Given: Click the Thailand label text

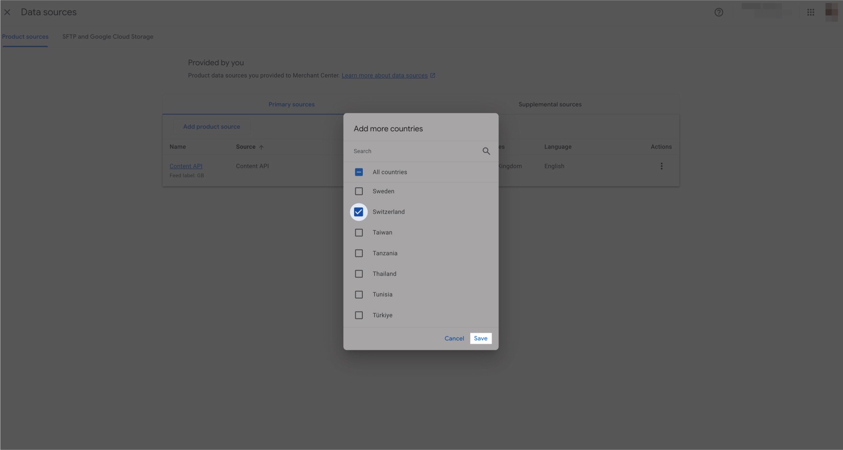Looking at the screenshot, I should point(384,274).
